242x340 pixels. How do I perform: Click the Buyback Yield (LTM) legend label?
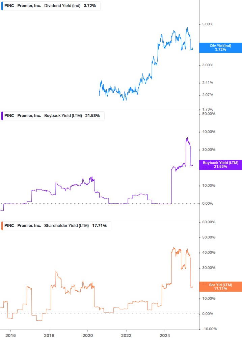[x=63, y=116]
